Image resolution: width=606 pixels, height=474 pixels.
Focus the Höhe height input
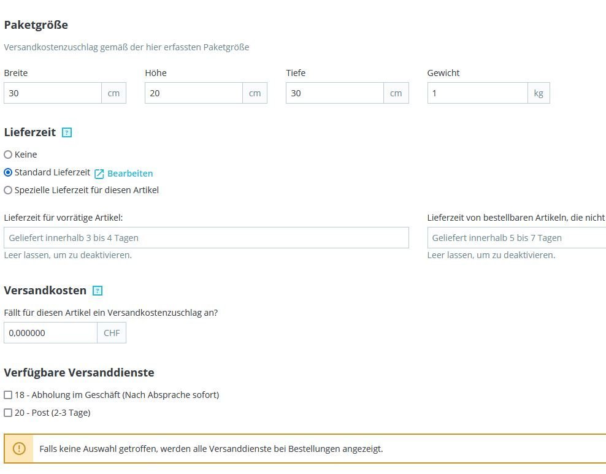click(x=194, y=93)
